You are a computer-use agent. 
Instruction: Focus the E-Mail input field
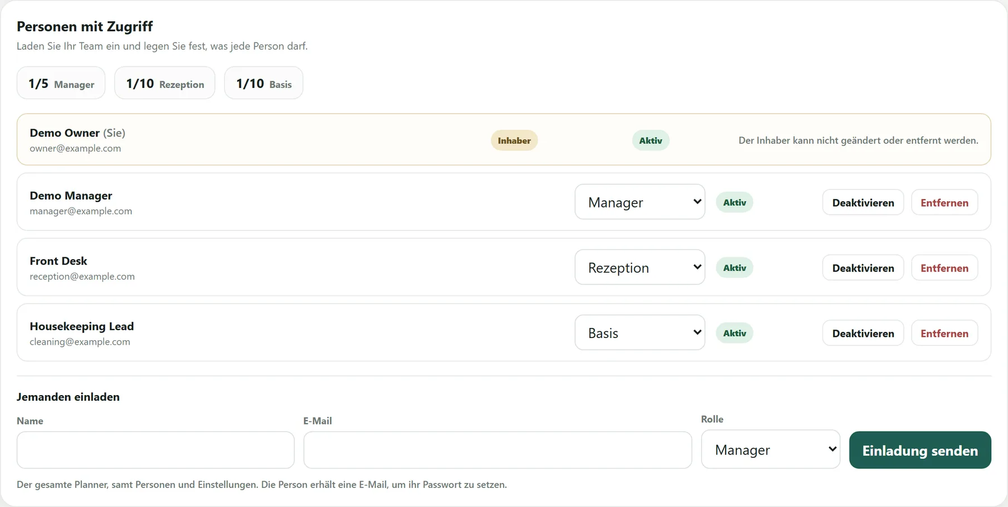(x=498, y=450)
